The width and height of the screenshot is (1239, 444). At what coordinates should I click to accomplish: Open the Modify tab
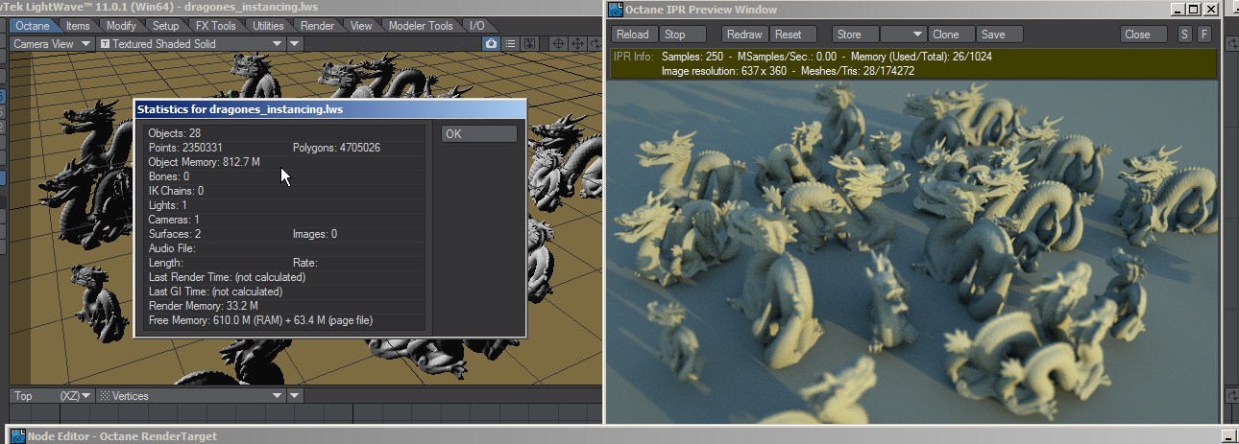tap(121, 26)
